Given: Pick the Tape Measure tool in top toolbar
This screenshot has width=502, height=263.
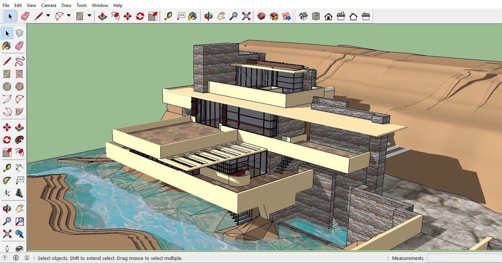Looking at the screenshot, I should coord(168,16).
